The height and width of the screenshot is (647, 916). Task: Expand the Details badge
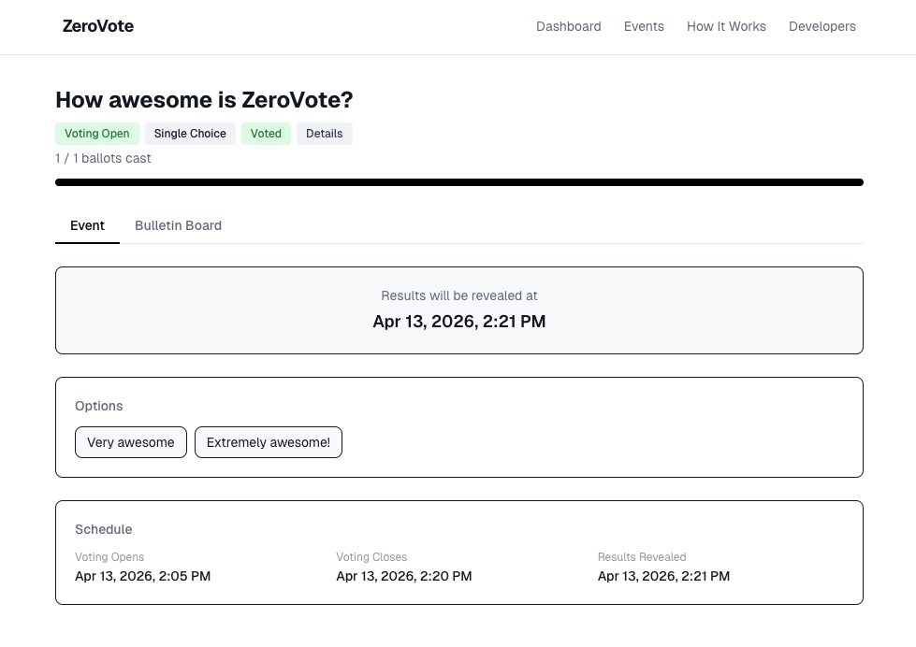[x=324, y=134]
